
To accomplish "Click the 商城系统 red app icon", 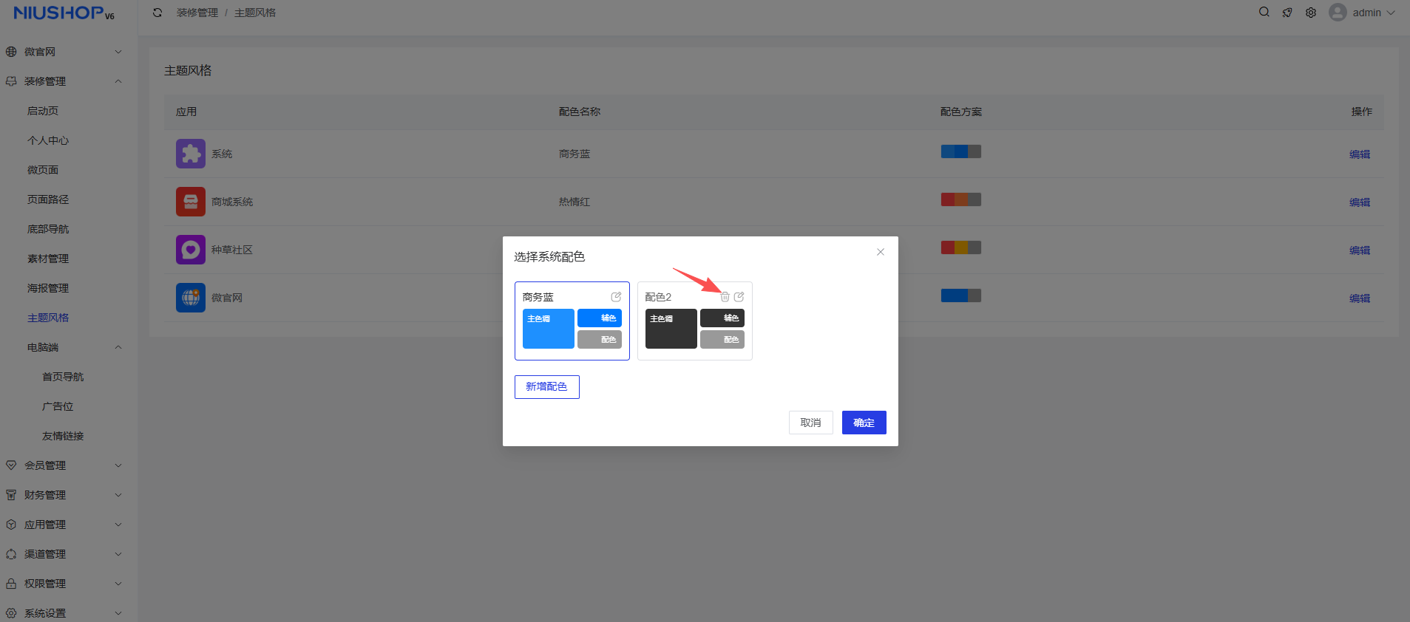I will pos(191,202).
